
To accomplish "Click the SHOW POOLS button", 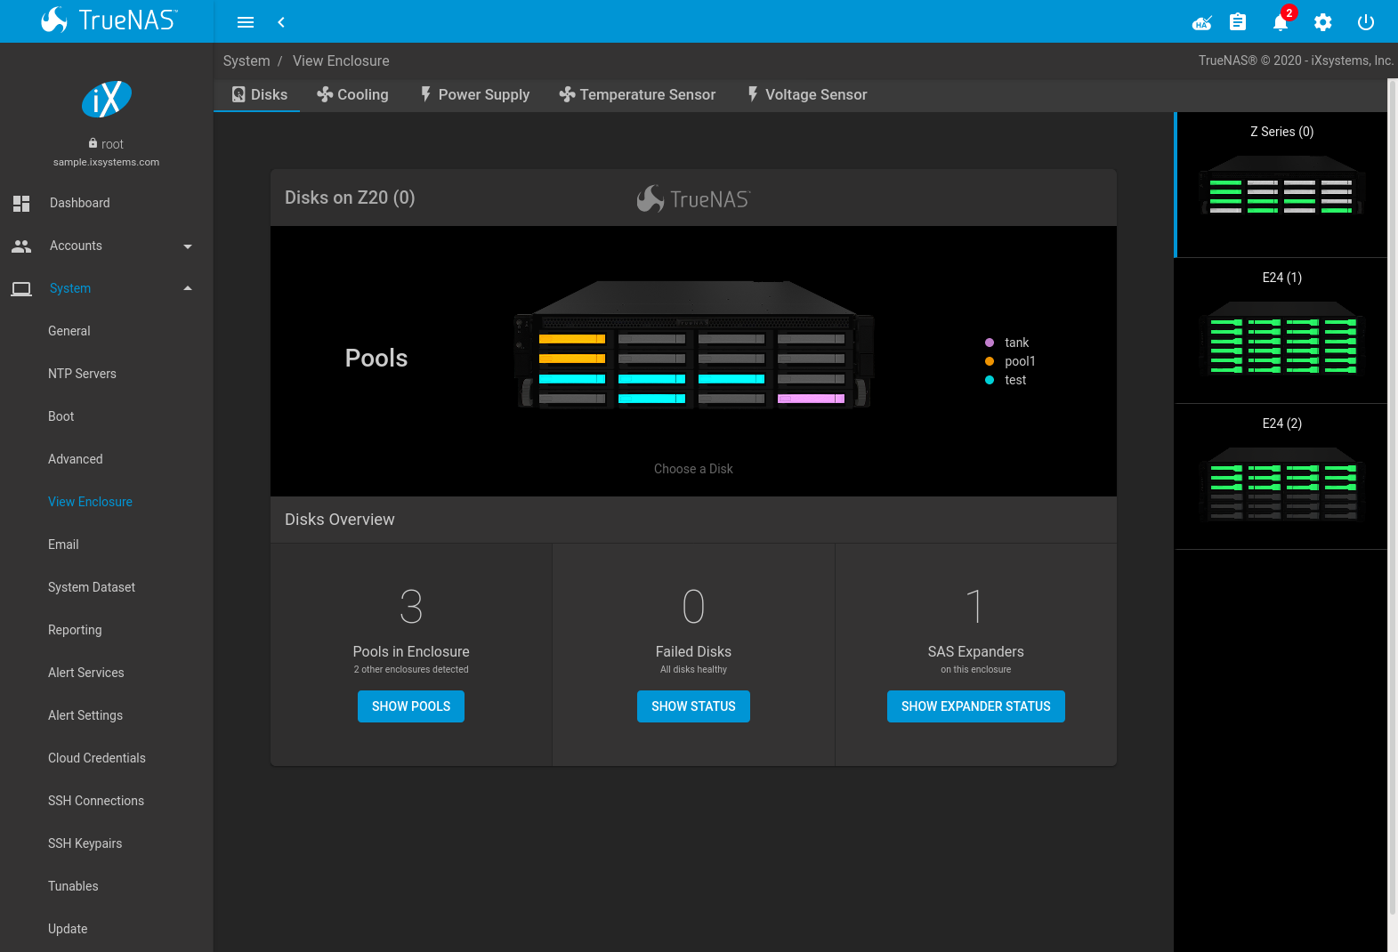I will point(411,706).
